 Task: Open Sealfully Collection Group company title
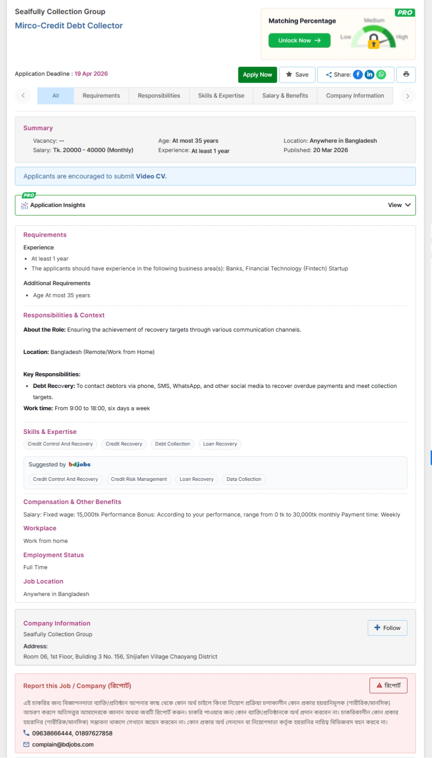click(60, 12)
